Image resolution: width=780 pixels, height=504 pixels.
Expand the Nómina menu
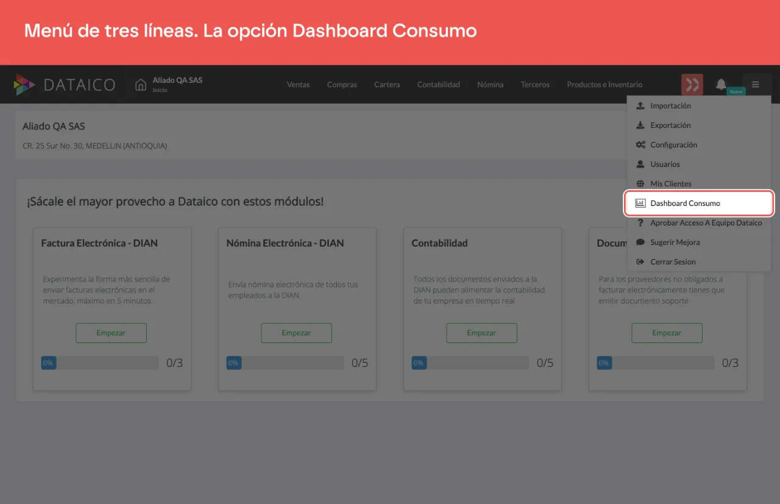coord(491,85)
